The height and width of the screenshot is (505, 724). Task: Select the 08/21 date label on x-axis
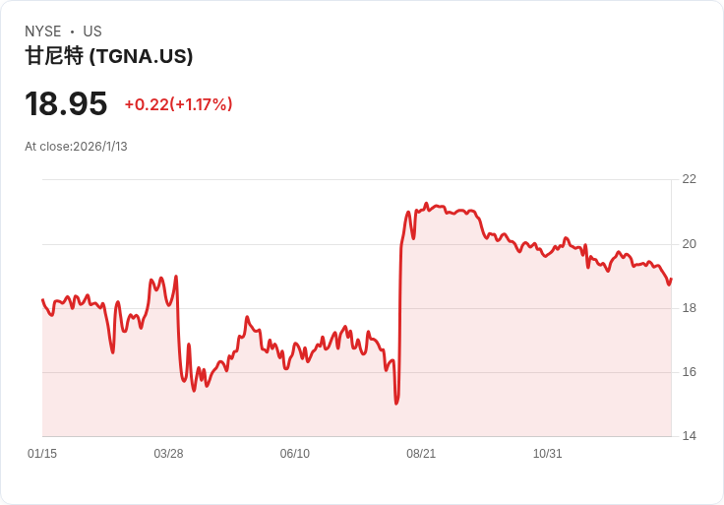421,454
